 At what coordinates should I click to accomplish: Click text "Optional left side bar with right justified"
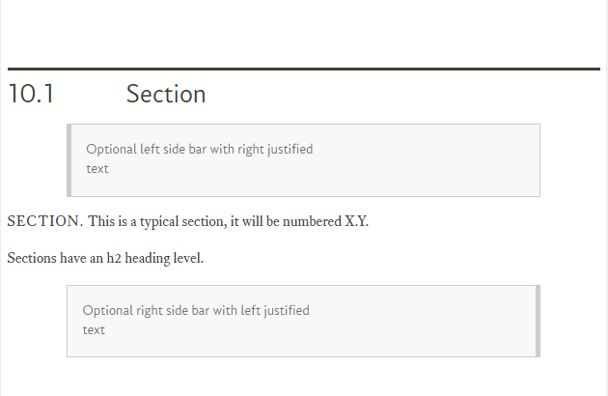[200, 150]
